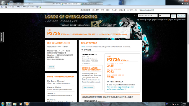Viewport: 189px width, 106px height.
Task: Click the Feeds icon in command bar
Action: (6, 7)
